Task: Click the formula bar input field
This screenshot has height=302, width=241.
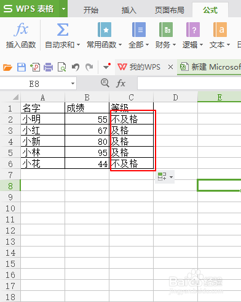Action: coord(189,83)
